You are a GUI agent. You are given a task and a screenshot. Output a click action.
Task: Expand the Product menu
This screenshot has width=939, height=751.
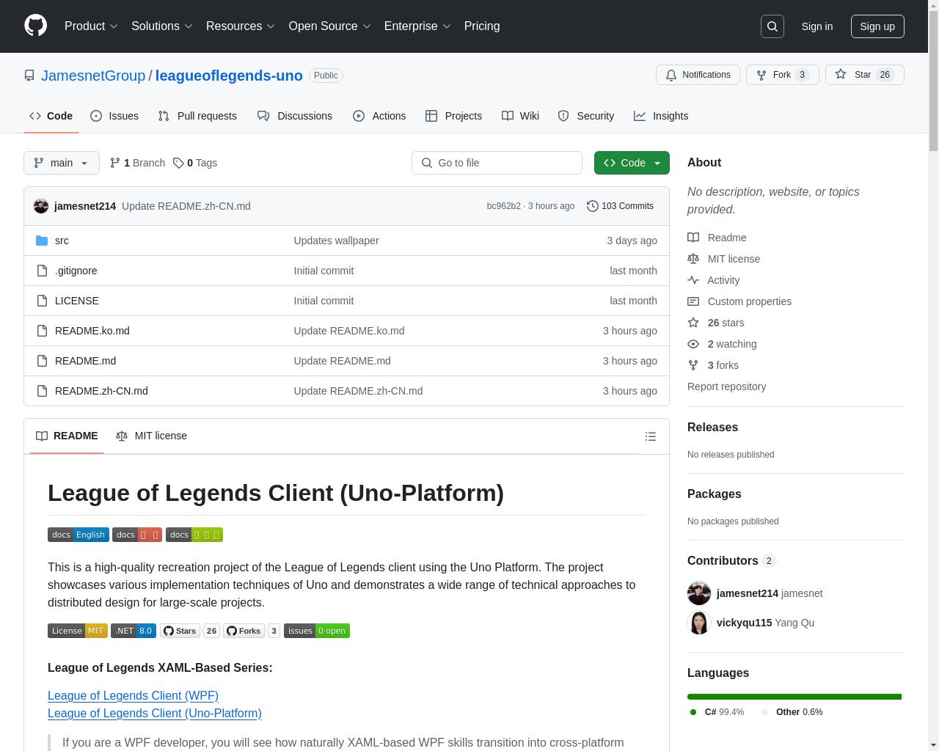click(x=91, y=26)
